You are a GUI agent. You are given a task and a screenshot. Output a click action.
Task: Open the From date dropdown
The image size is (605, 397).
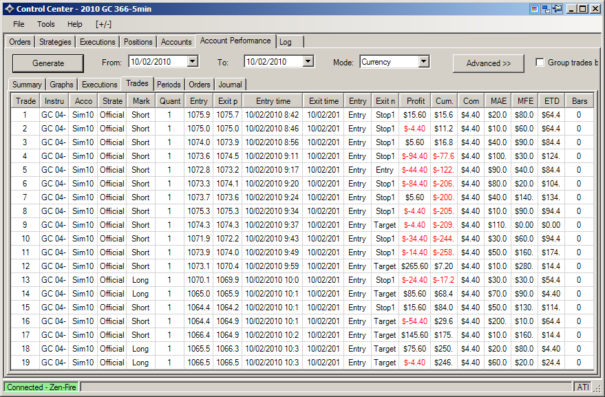(193, 61)
